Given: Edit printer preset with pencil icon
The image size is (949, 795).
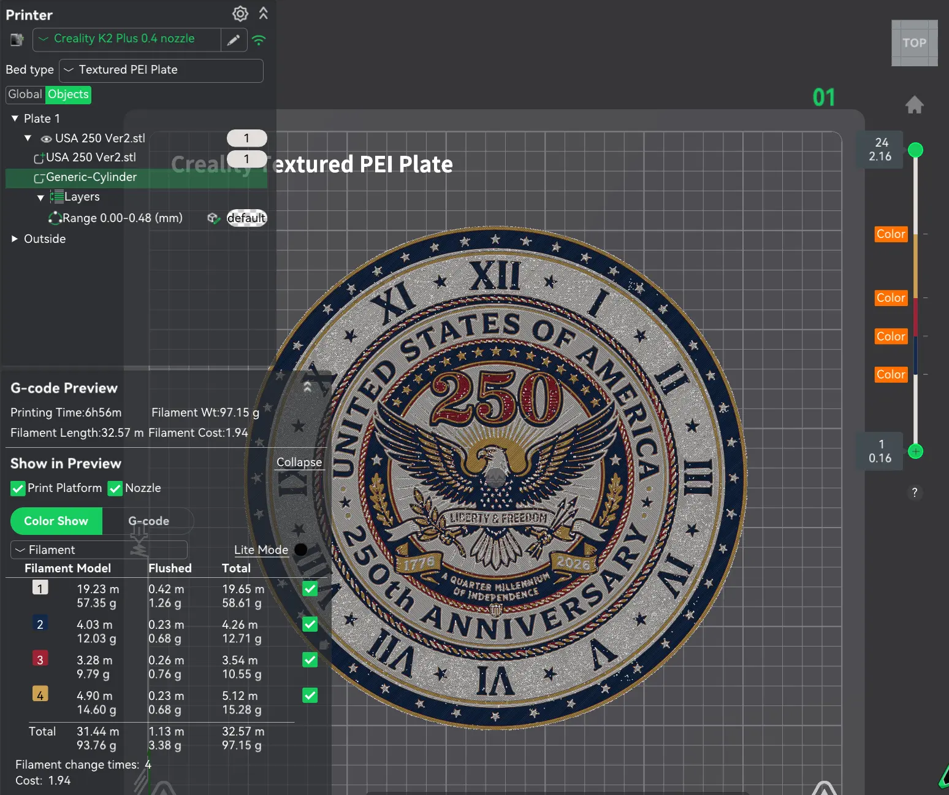Looking at the screenshot, I should click(x=234, y=40).
